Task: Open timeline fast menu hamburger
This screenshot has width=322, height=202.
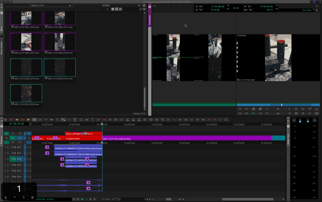Action: (x=5, y=120)
